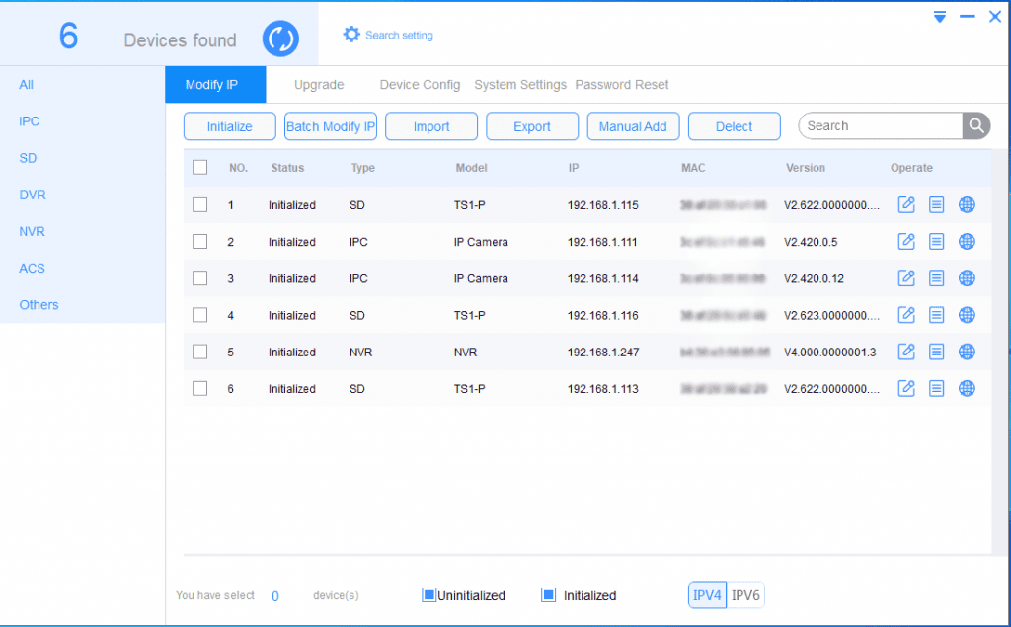This screenshot has width=1011, height=627.
Task: Click the magnifier search icon
Action: [976, 126]
